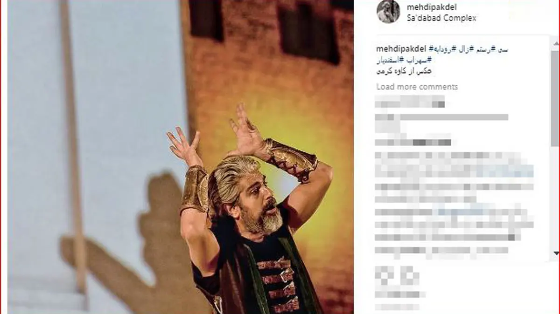Click the first blurred commenter username
This screenshot has width=560, height=314.
pyautogui.click(x=410, y=101)
